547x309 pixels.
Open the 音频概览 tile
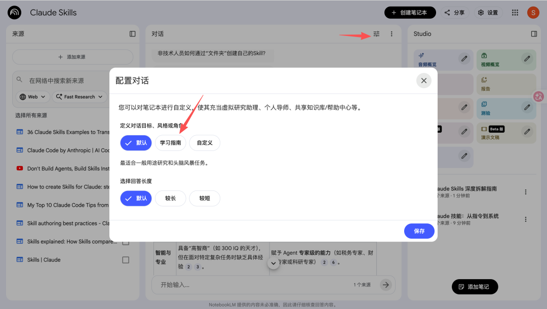pos(443,60)
